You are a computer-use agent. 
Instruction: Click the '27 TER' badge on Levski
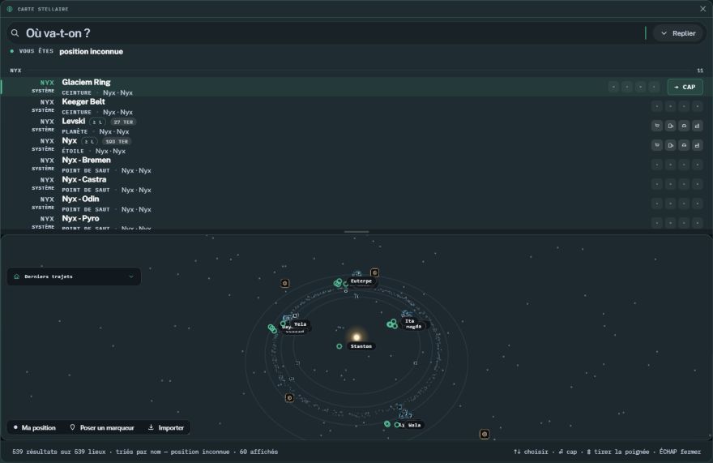[123, 122]
